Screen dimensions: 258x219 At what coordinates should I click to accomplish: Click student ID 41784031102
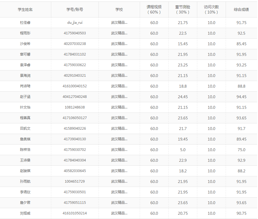tap(75, 54)
